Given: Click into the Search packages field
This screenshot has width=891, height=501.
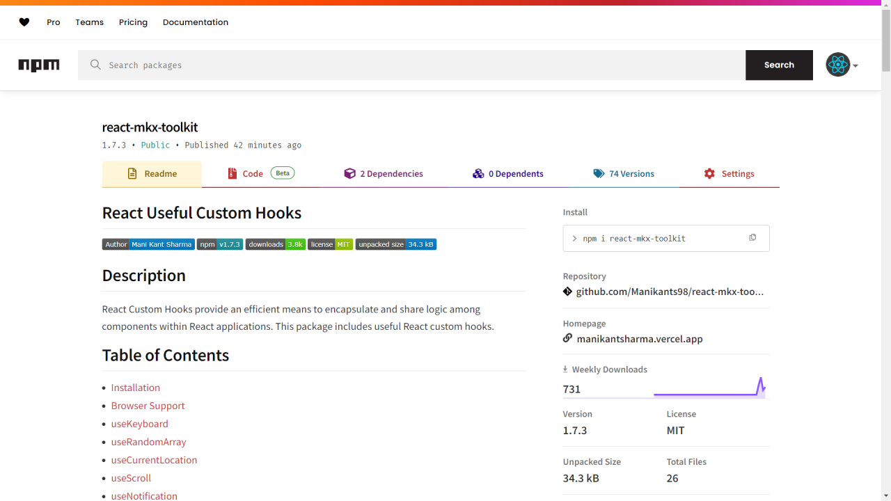Looking at the screenshot, I should (x=418, y=65).
